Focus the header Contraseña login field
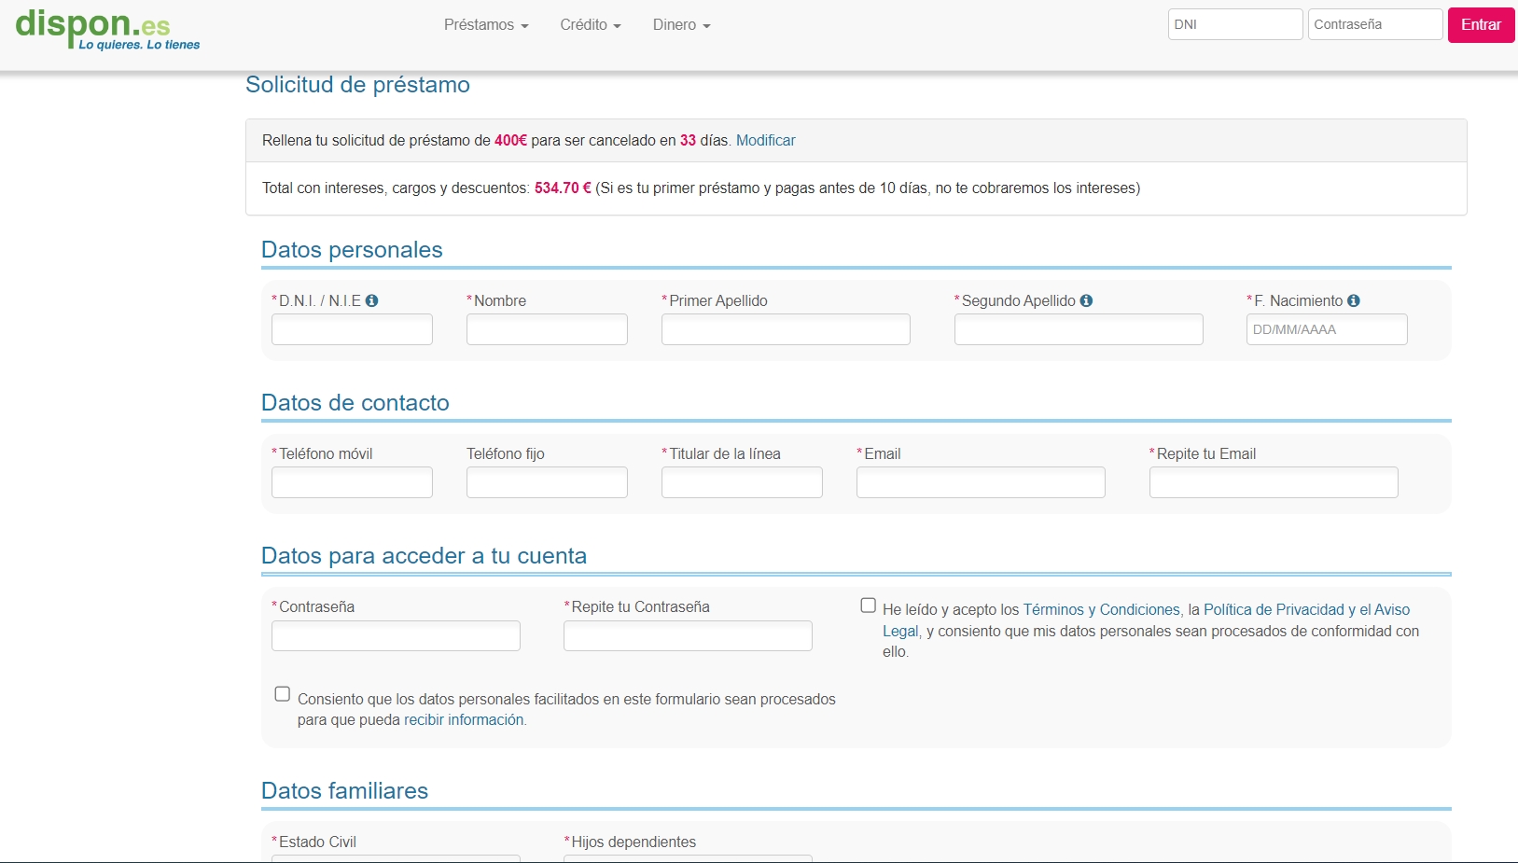This screenshot has width=1518, height=863. (1375, 24)
